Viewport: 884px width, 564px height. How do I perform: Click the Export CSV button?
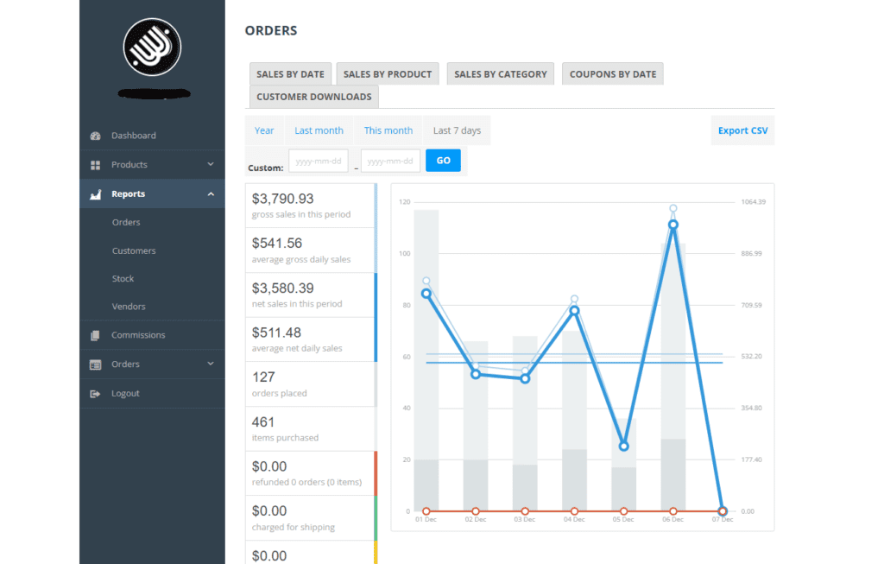[742, 130]
